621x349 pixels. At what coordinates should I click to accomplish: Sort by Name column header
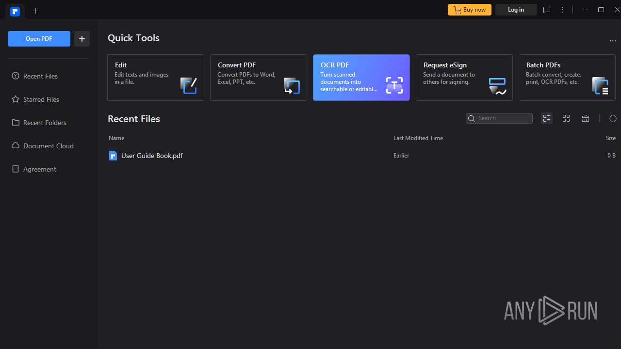[x=116, y=138]
